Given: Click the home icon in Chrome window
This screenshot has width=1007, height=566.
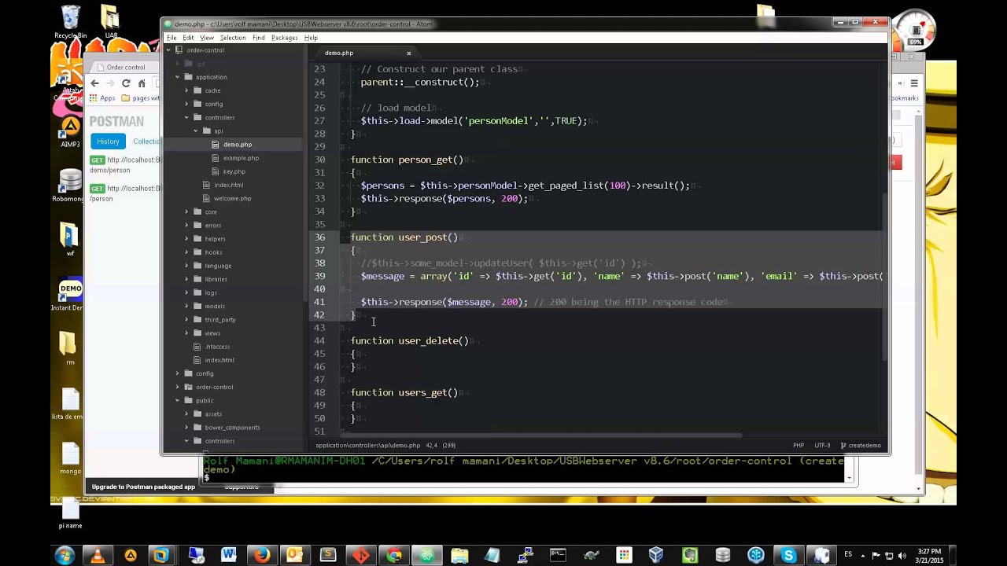Looking at the screenshot, I should pos(142,83).
